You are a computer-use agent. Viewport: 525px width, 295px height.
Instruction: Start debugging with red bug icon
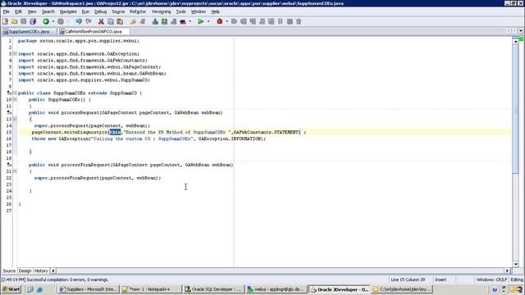click(219, 21)
